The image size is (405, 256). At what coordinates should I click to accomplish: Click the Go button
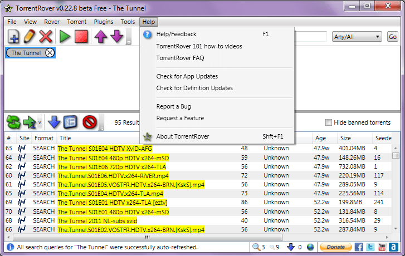click(393, 37)
